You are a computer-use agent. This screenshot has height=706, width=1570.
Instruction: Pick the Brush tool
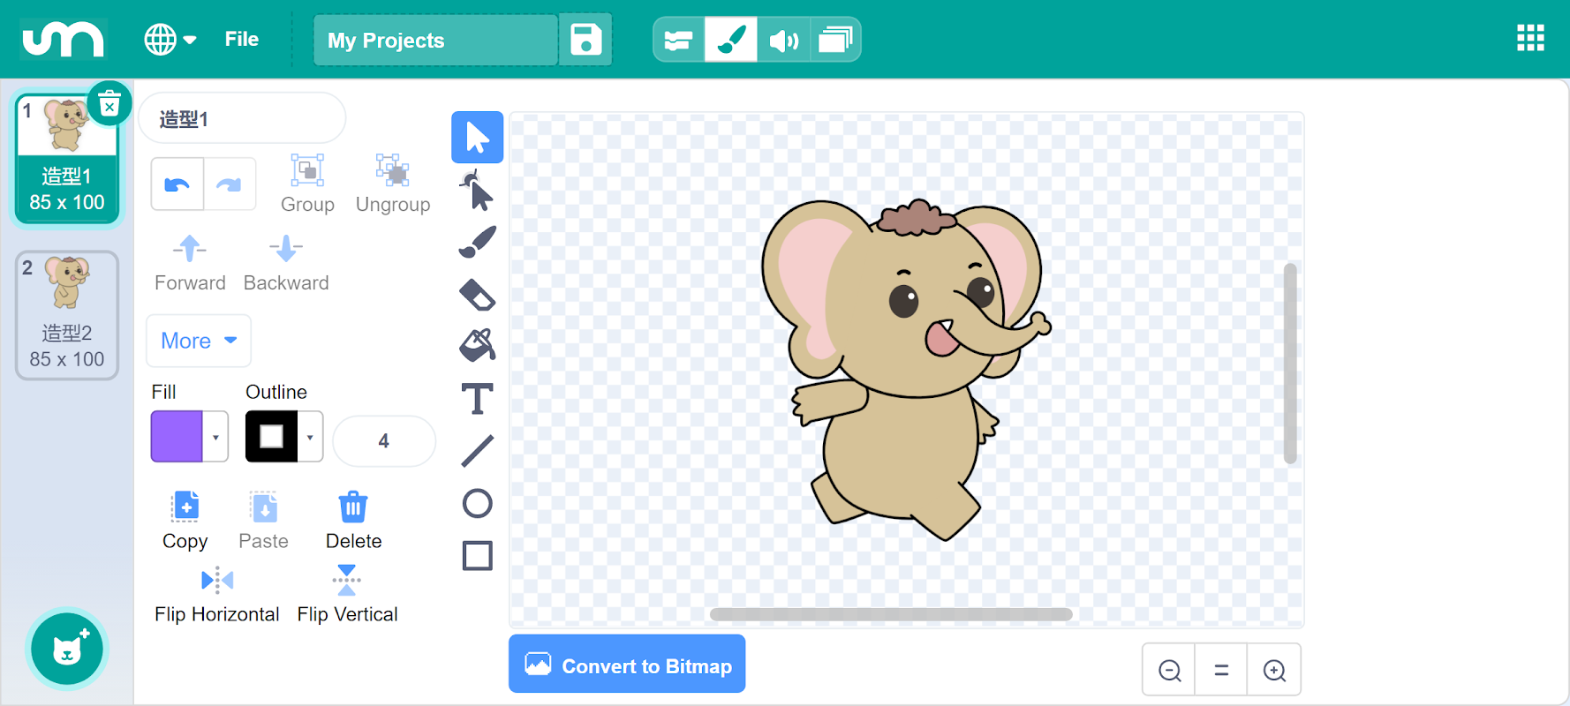click(478, 242)
